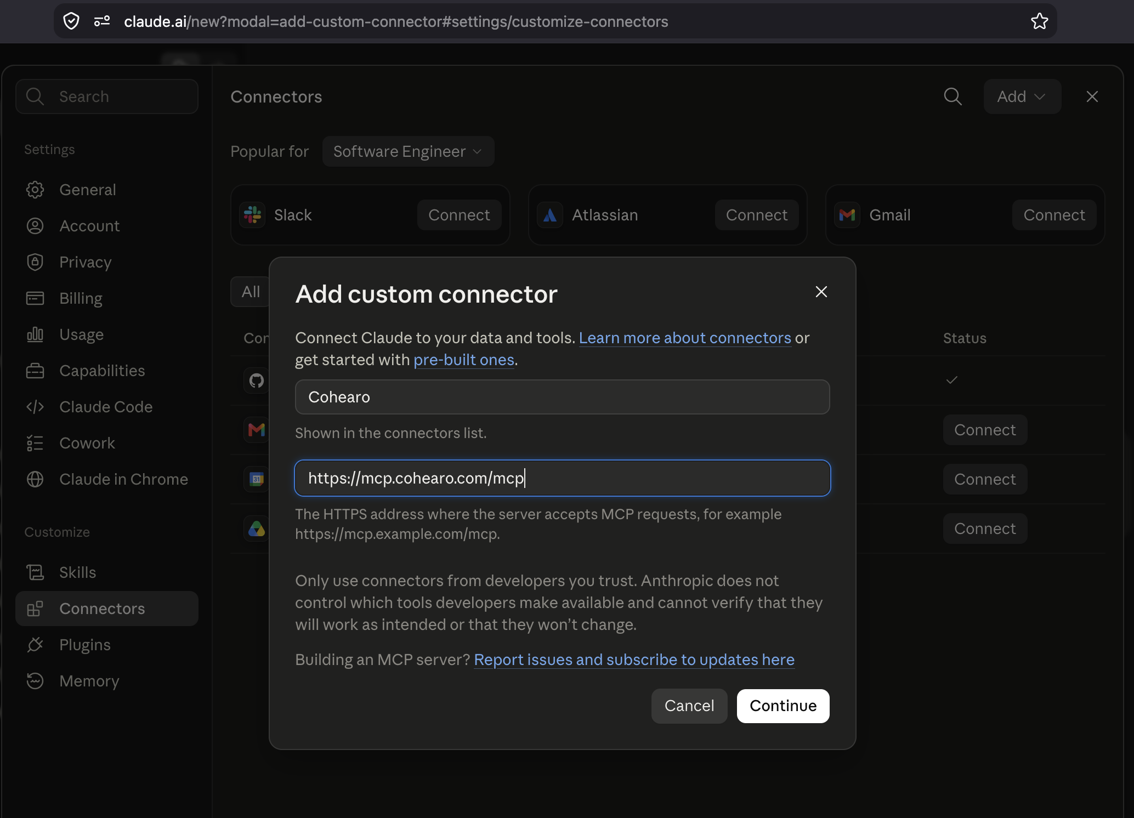The height and width of the screenshot is (818, 1134).
Task: Go to Cowork settings
Action: coord(107,443)
